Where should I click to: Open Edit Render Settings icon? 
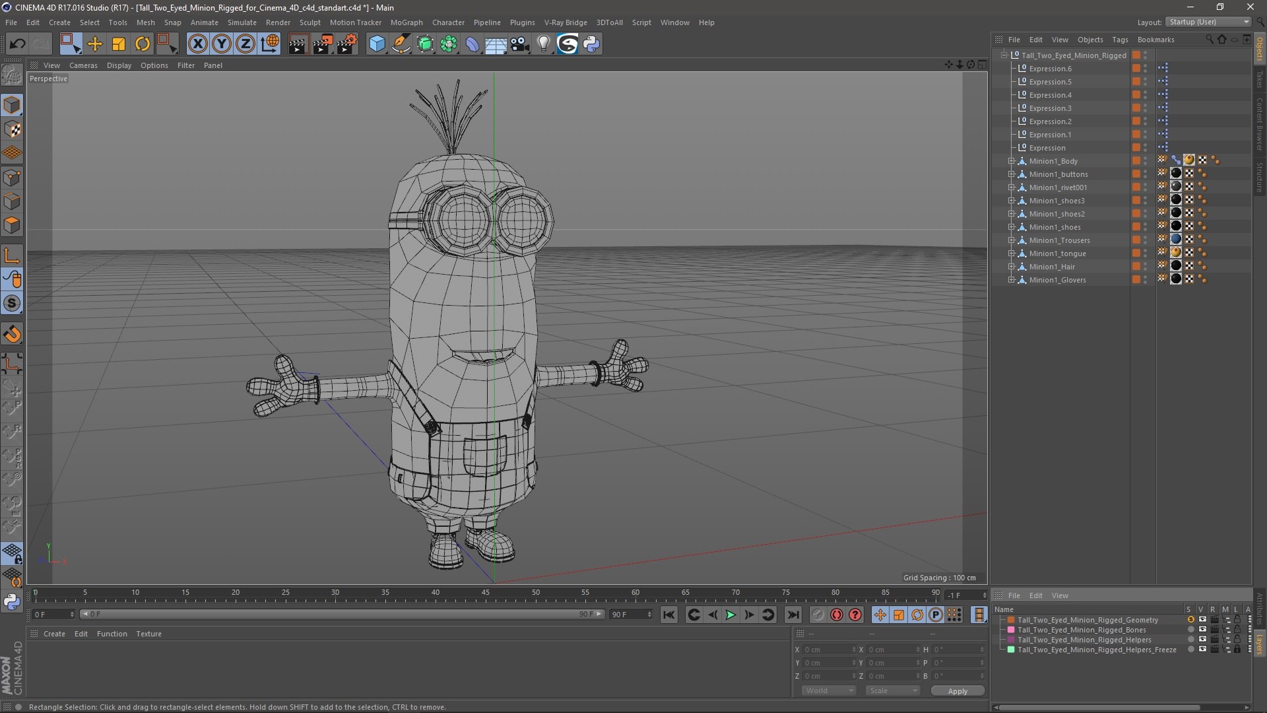[347, 44]
